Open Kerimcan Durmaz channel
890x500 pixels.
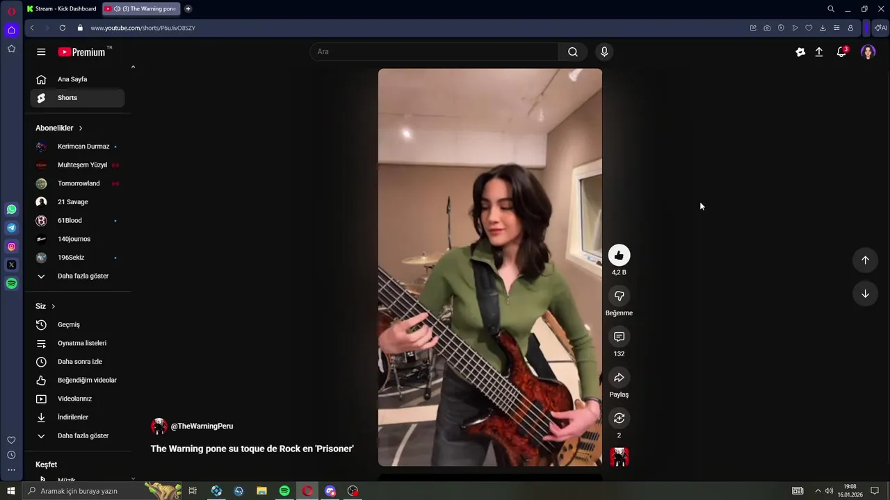tap(77, 147)
